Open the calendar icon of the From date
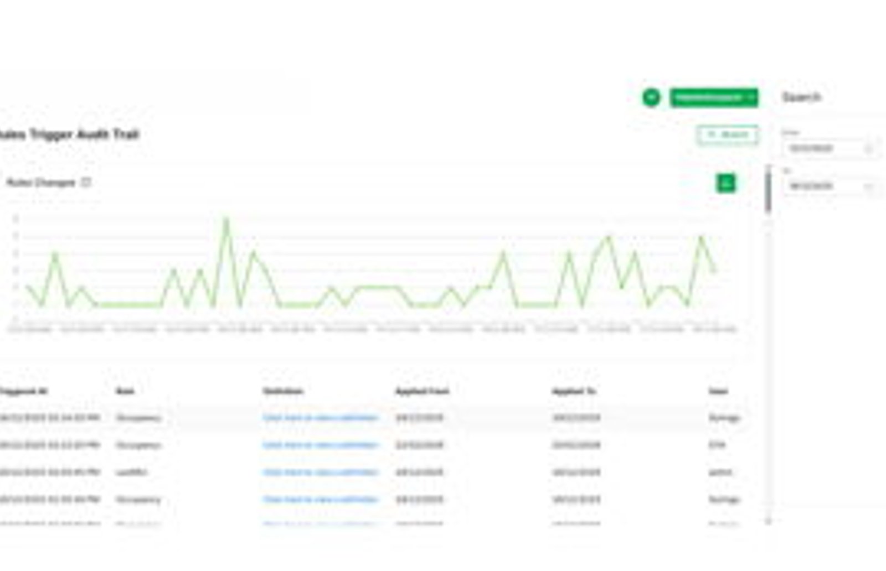Screen dimensions: 886x571 click(x=868, y=148)
